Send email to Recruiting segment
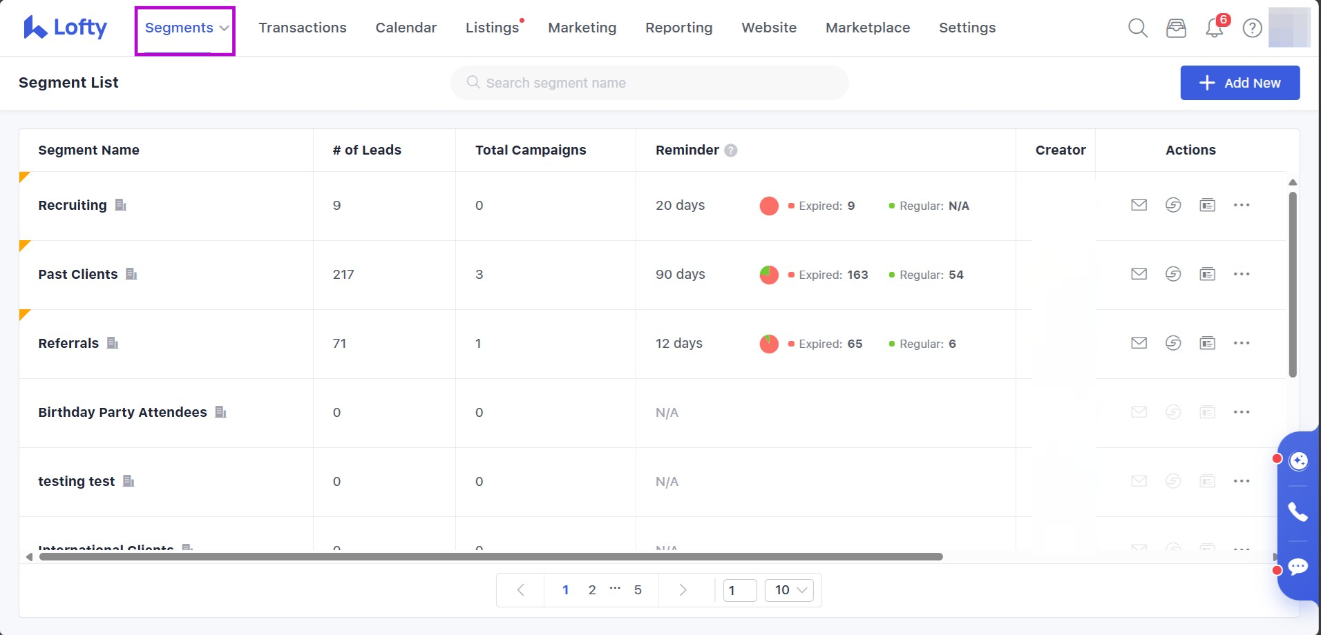The height and width of the screenshot is (635, 1321). (x=1139, y=205)
